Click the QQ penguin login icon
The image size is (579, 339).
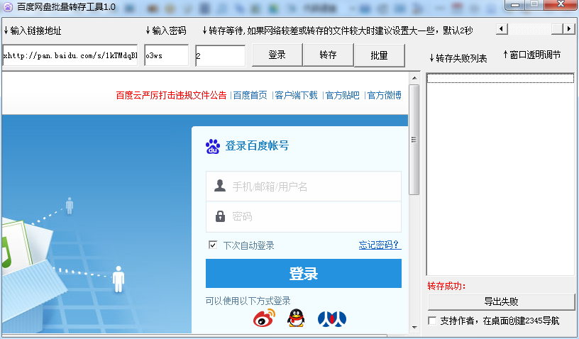[x=296, y=318]
